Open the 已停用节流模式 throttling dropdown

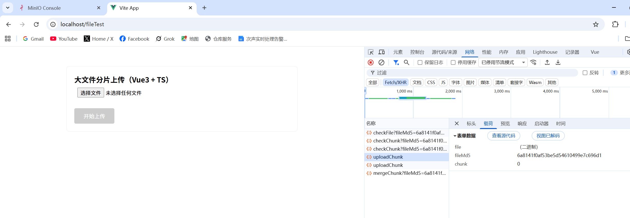tap(503, 62)
